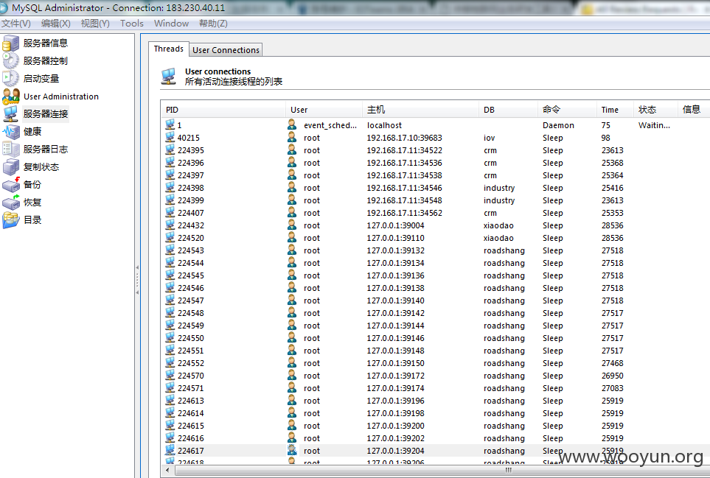Open the 编辑(X) menu

pos(56,24)
